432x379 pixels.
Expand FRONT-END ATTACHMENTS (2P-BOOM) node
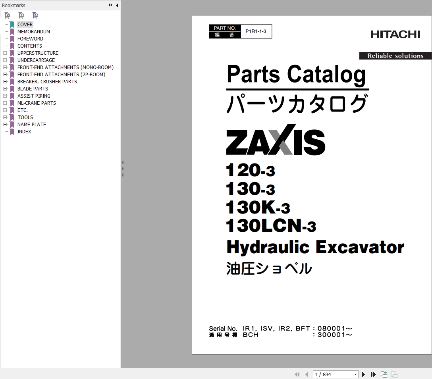point(5,74)
